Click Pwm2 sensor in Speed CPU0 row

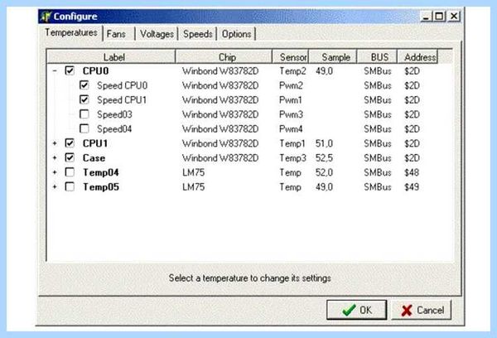click(x=291, y=85)
